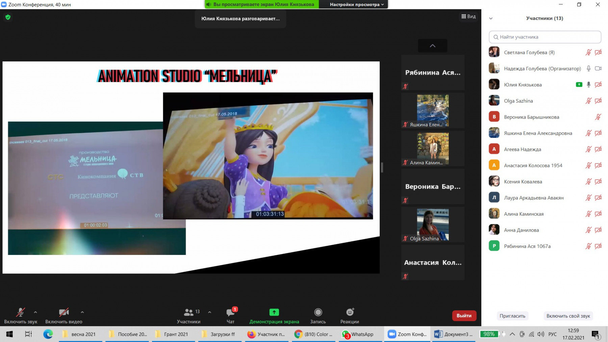The image size is (608, 342).
Task: Open Настройки просмотра dropdown
Action: pyautogui.click(x=356, y=4)
